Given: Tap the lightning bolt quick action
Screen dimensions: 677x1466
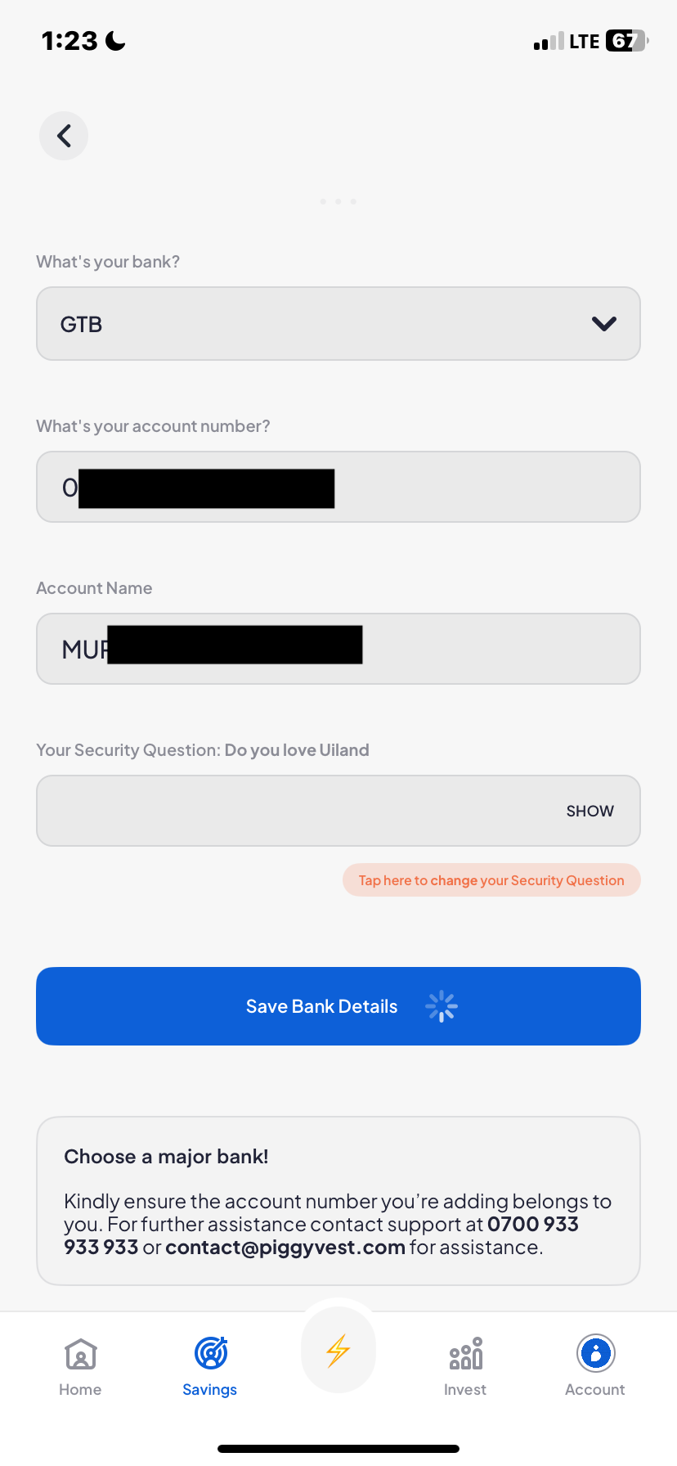Looking at the screenshot, I should 338,1351.
